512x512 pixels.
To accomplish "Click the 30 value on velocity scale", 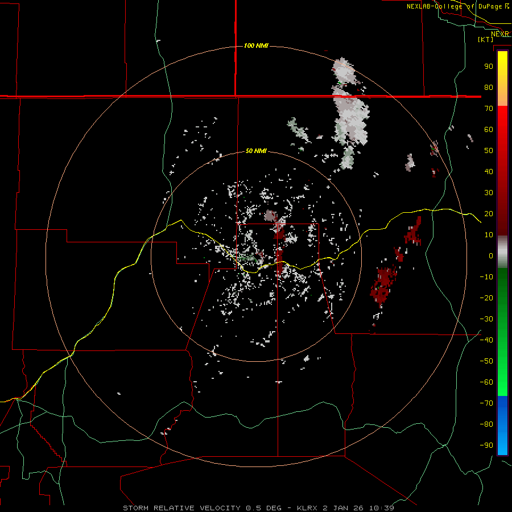I will 489,193.
